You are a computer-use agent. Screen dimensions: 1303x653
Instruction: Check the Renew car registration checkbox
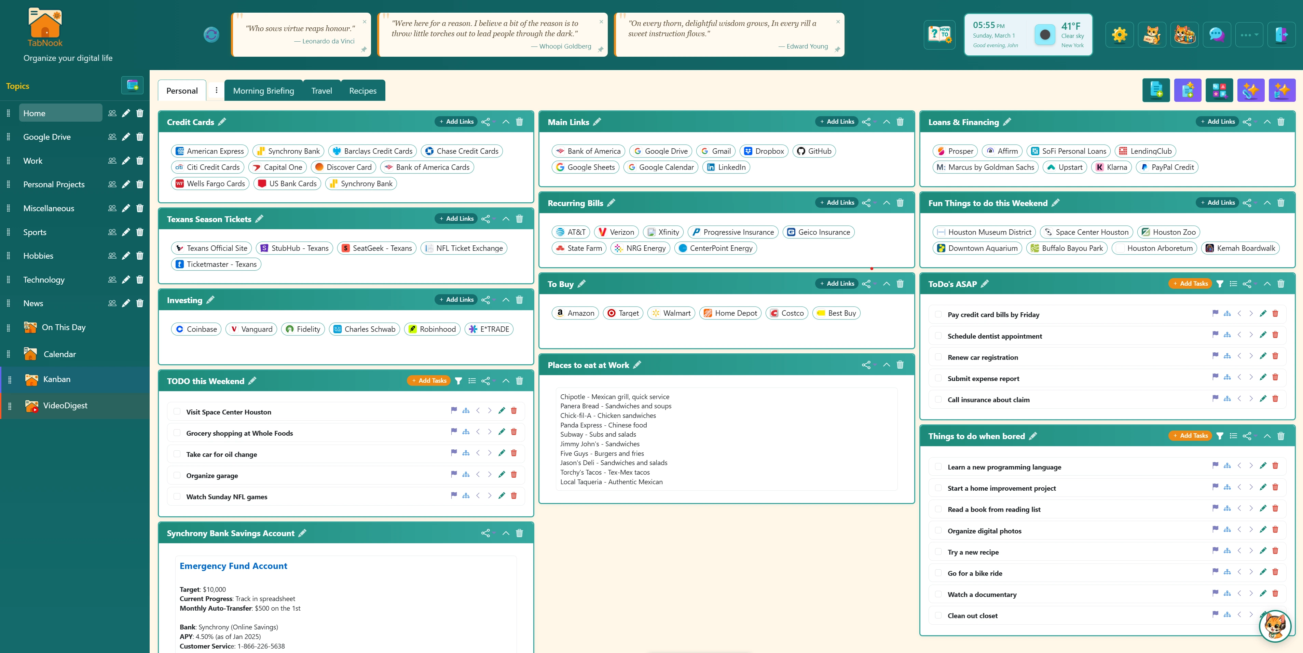[938, 357]
